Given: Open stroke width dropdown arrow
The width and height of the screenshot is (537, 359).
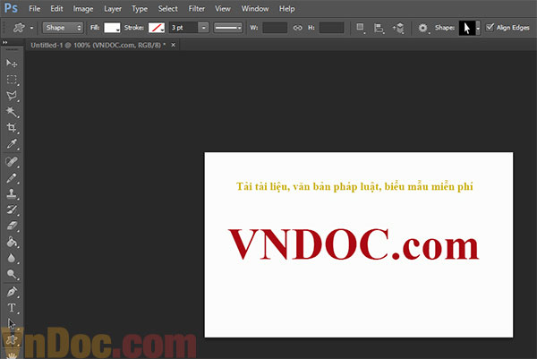Looking at the screenshot, I should pyautogui.click(x=203, y=28).
